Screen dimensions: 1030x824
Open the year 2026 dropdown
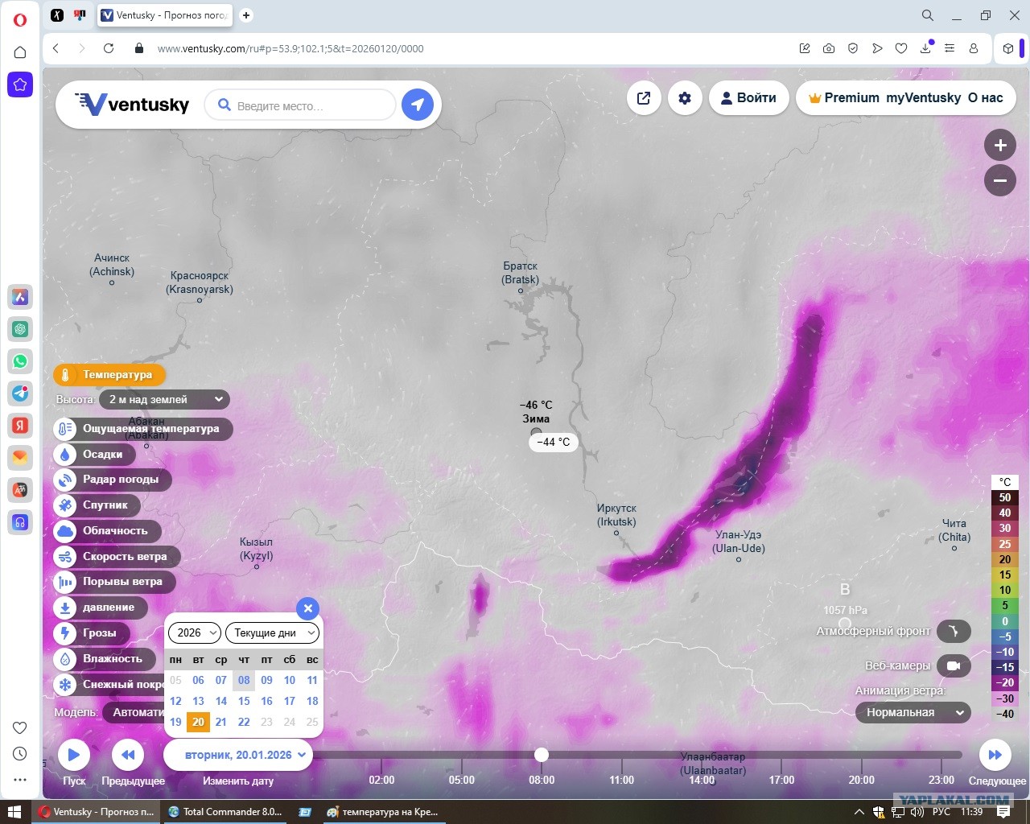tap(194, 632)
